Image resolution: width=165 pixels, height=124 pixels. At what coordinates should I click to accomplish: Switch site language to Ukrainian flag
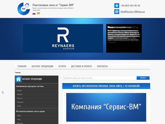pyautogui.click(x=38, y=14)
